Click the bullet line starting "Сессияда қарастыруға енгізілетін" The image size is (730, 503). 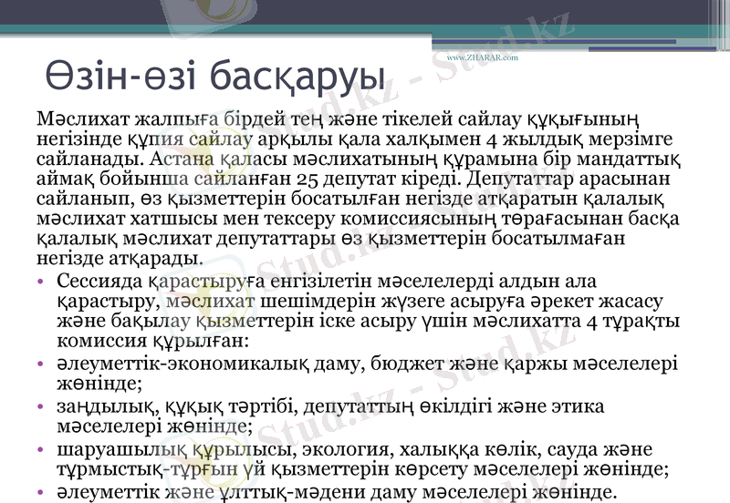tap(327, 282)
